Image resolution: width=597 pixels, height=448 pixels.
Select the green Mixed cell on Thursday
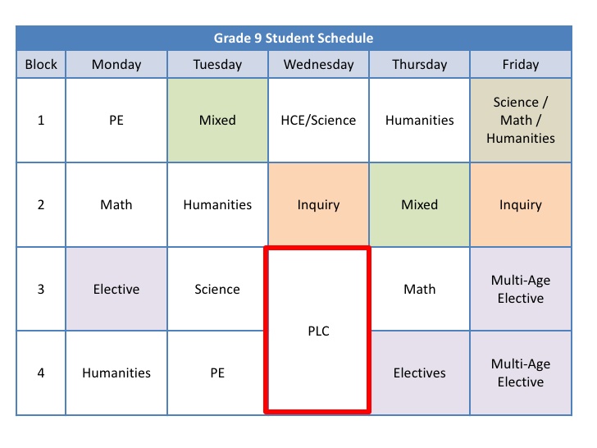tap(419, 205)
